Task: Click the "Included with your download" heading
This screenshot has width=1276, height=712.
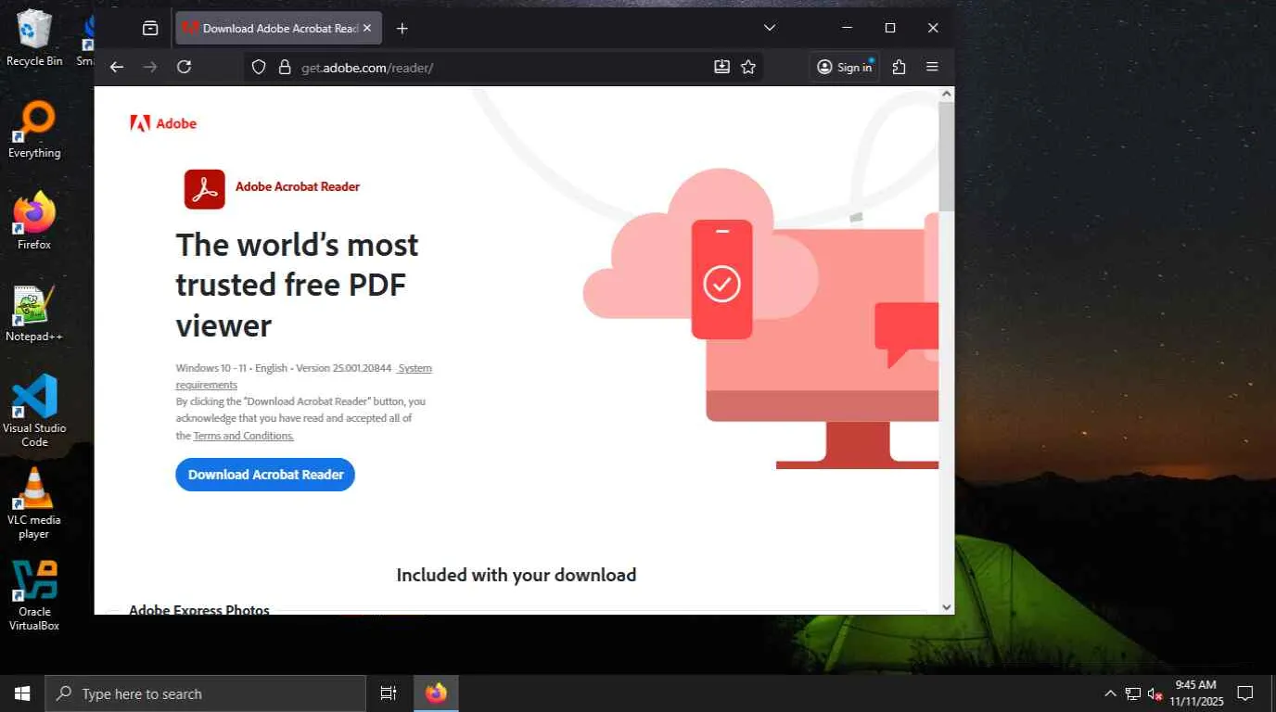Action: coord(517,575)
